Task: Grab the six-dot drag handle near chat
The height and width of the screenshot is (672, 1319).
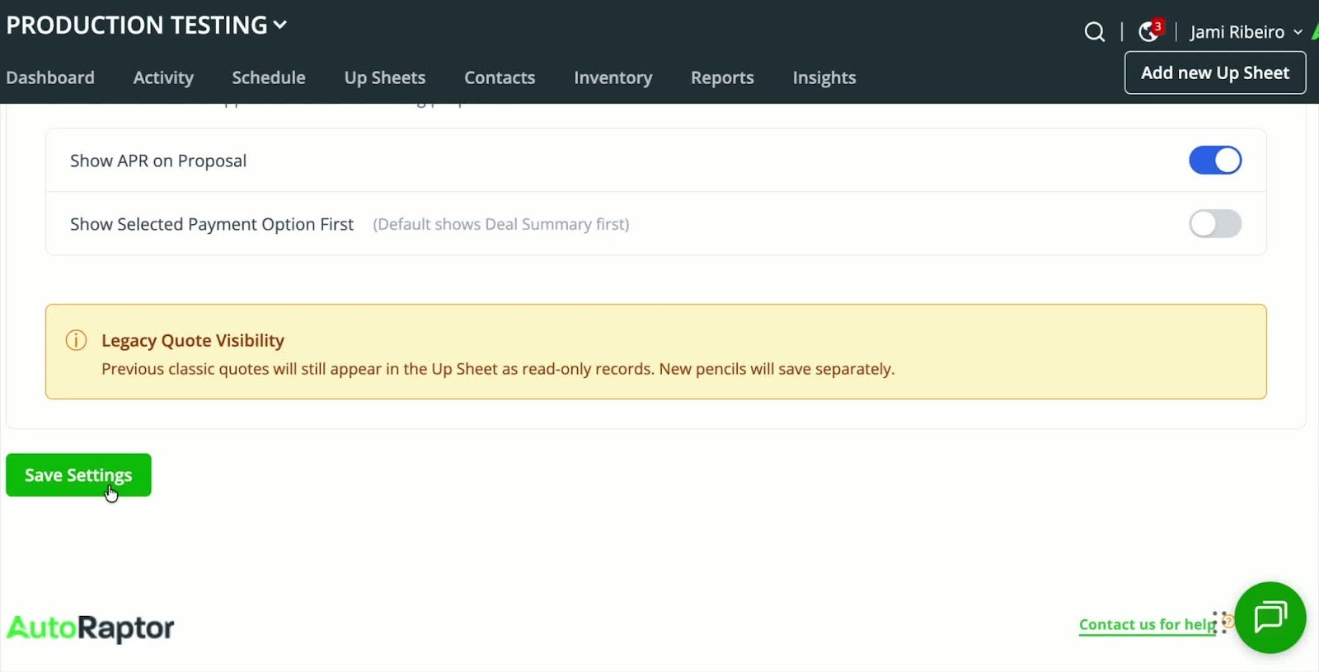Action: [1218, 622]
